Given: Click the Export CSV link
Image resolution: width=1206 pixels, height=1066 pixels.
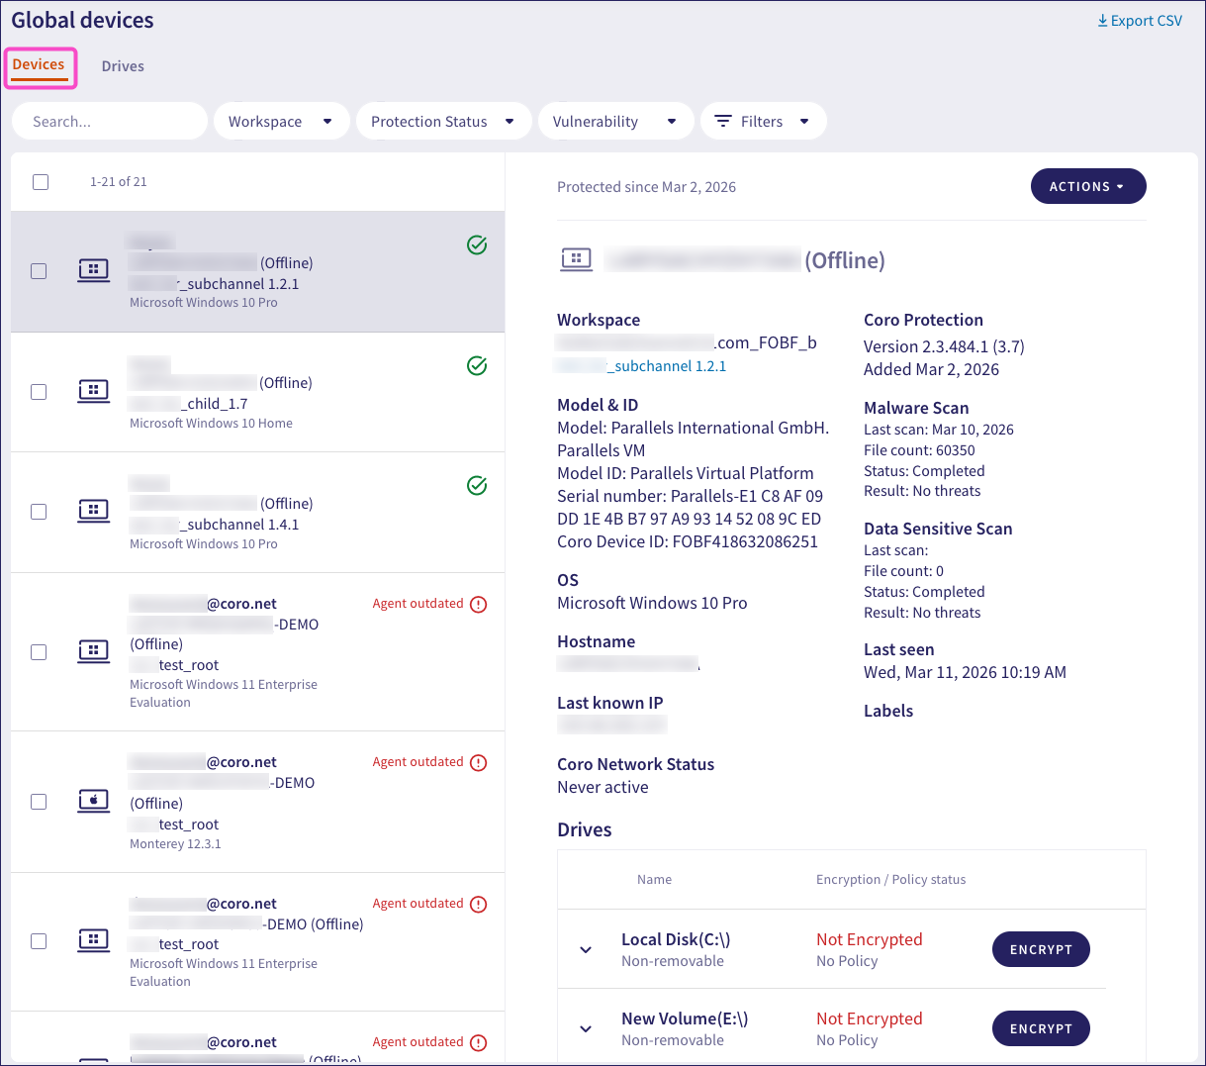Looking at the screenshot, I should (x=1140, y=21).
